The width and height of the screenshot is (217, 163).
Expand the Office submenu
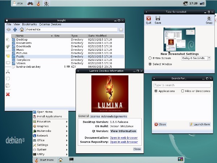pos(50,140)
